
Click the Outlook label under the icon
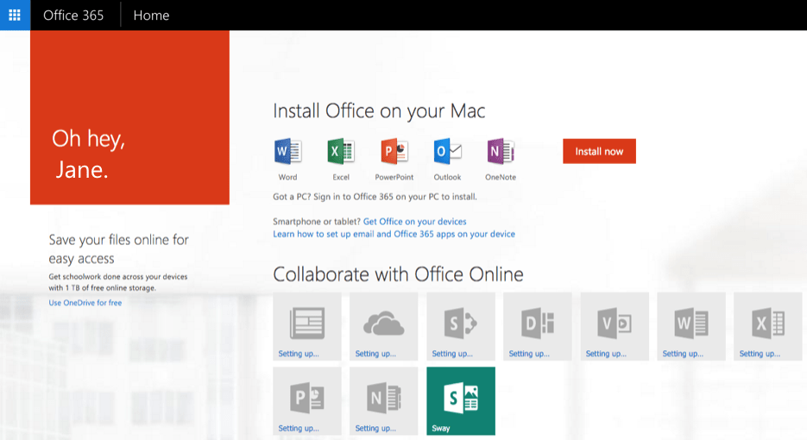pos(447,177)
